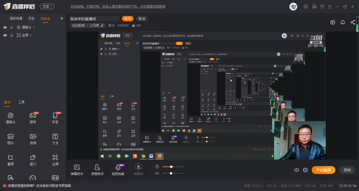This screenshot has height=191, width=359.
Task: Click the webcam thumbnail in preview
Action: 300,140
